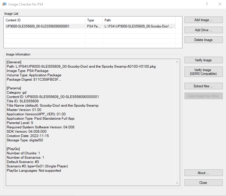The image size is (226, 196).
Task: Click the scroll down arrow in Image Information
Action: 177,183
